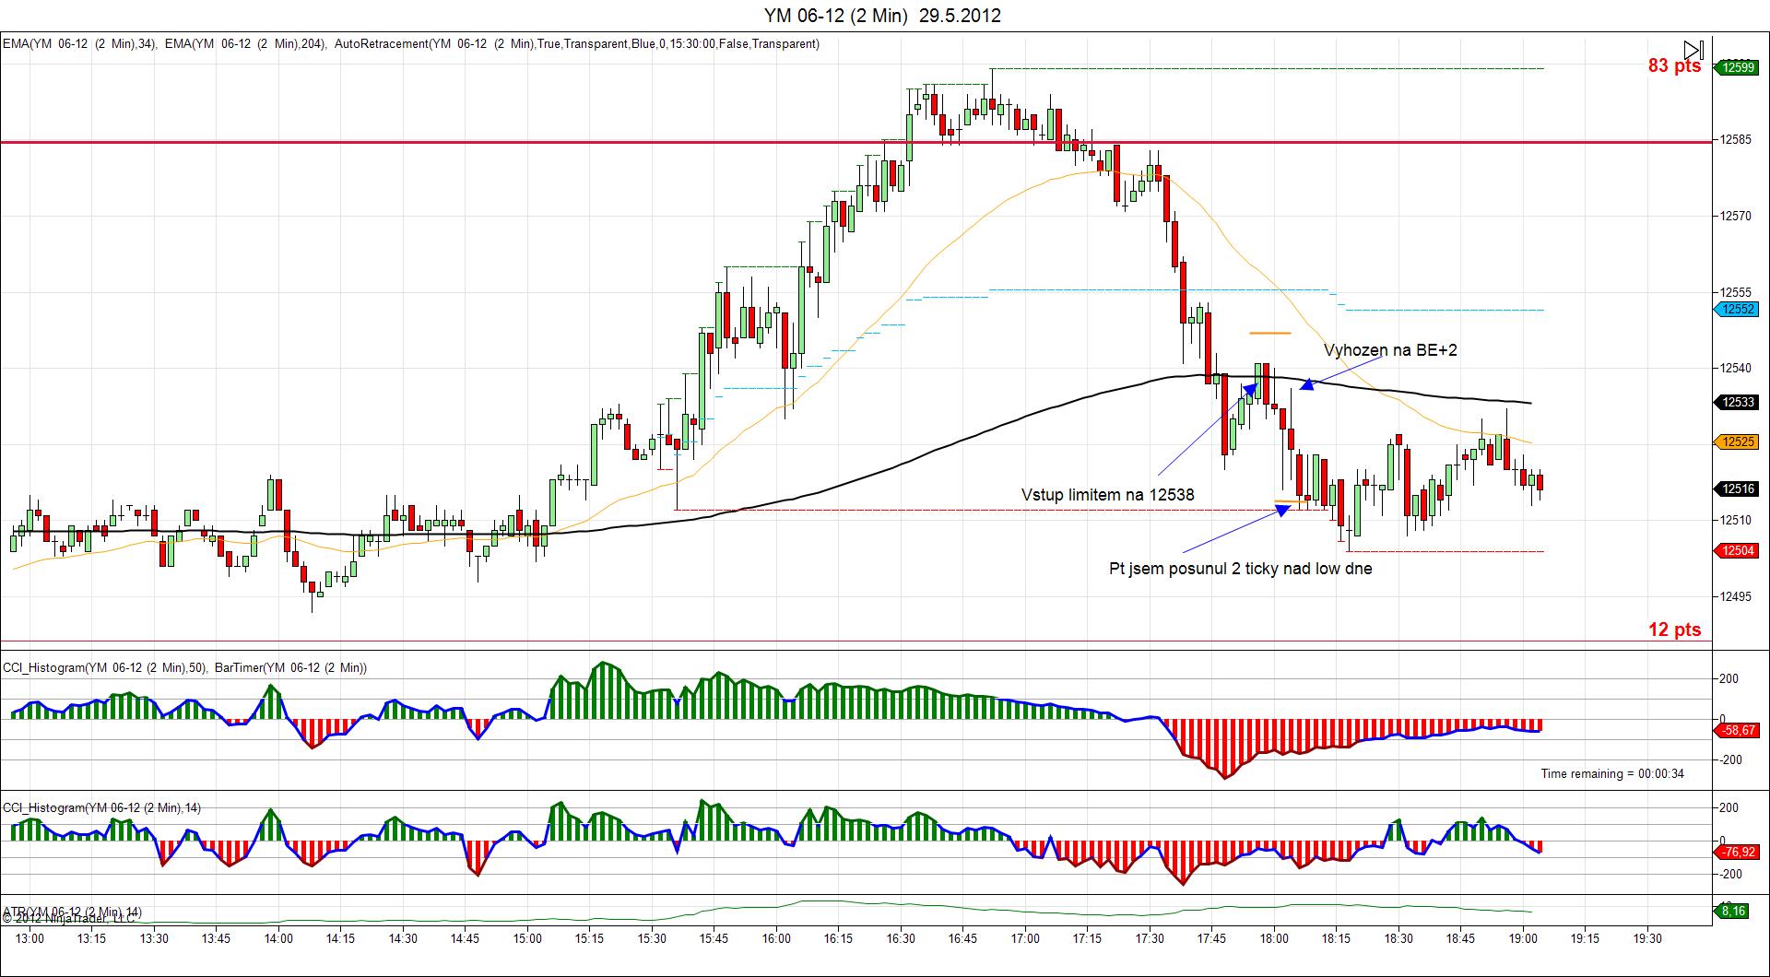1770x977 pixels.
Task: Click the 12570 price axis label
Action: (x=1735, y=216)
